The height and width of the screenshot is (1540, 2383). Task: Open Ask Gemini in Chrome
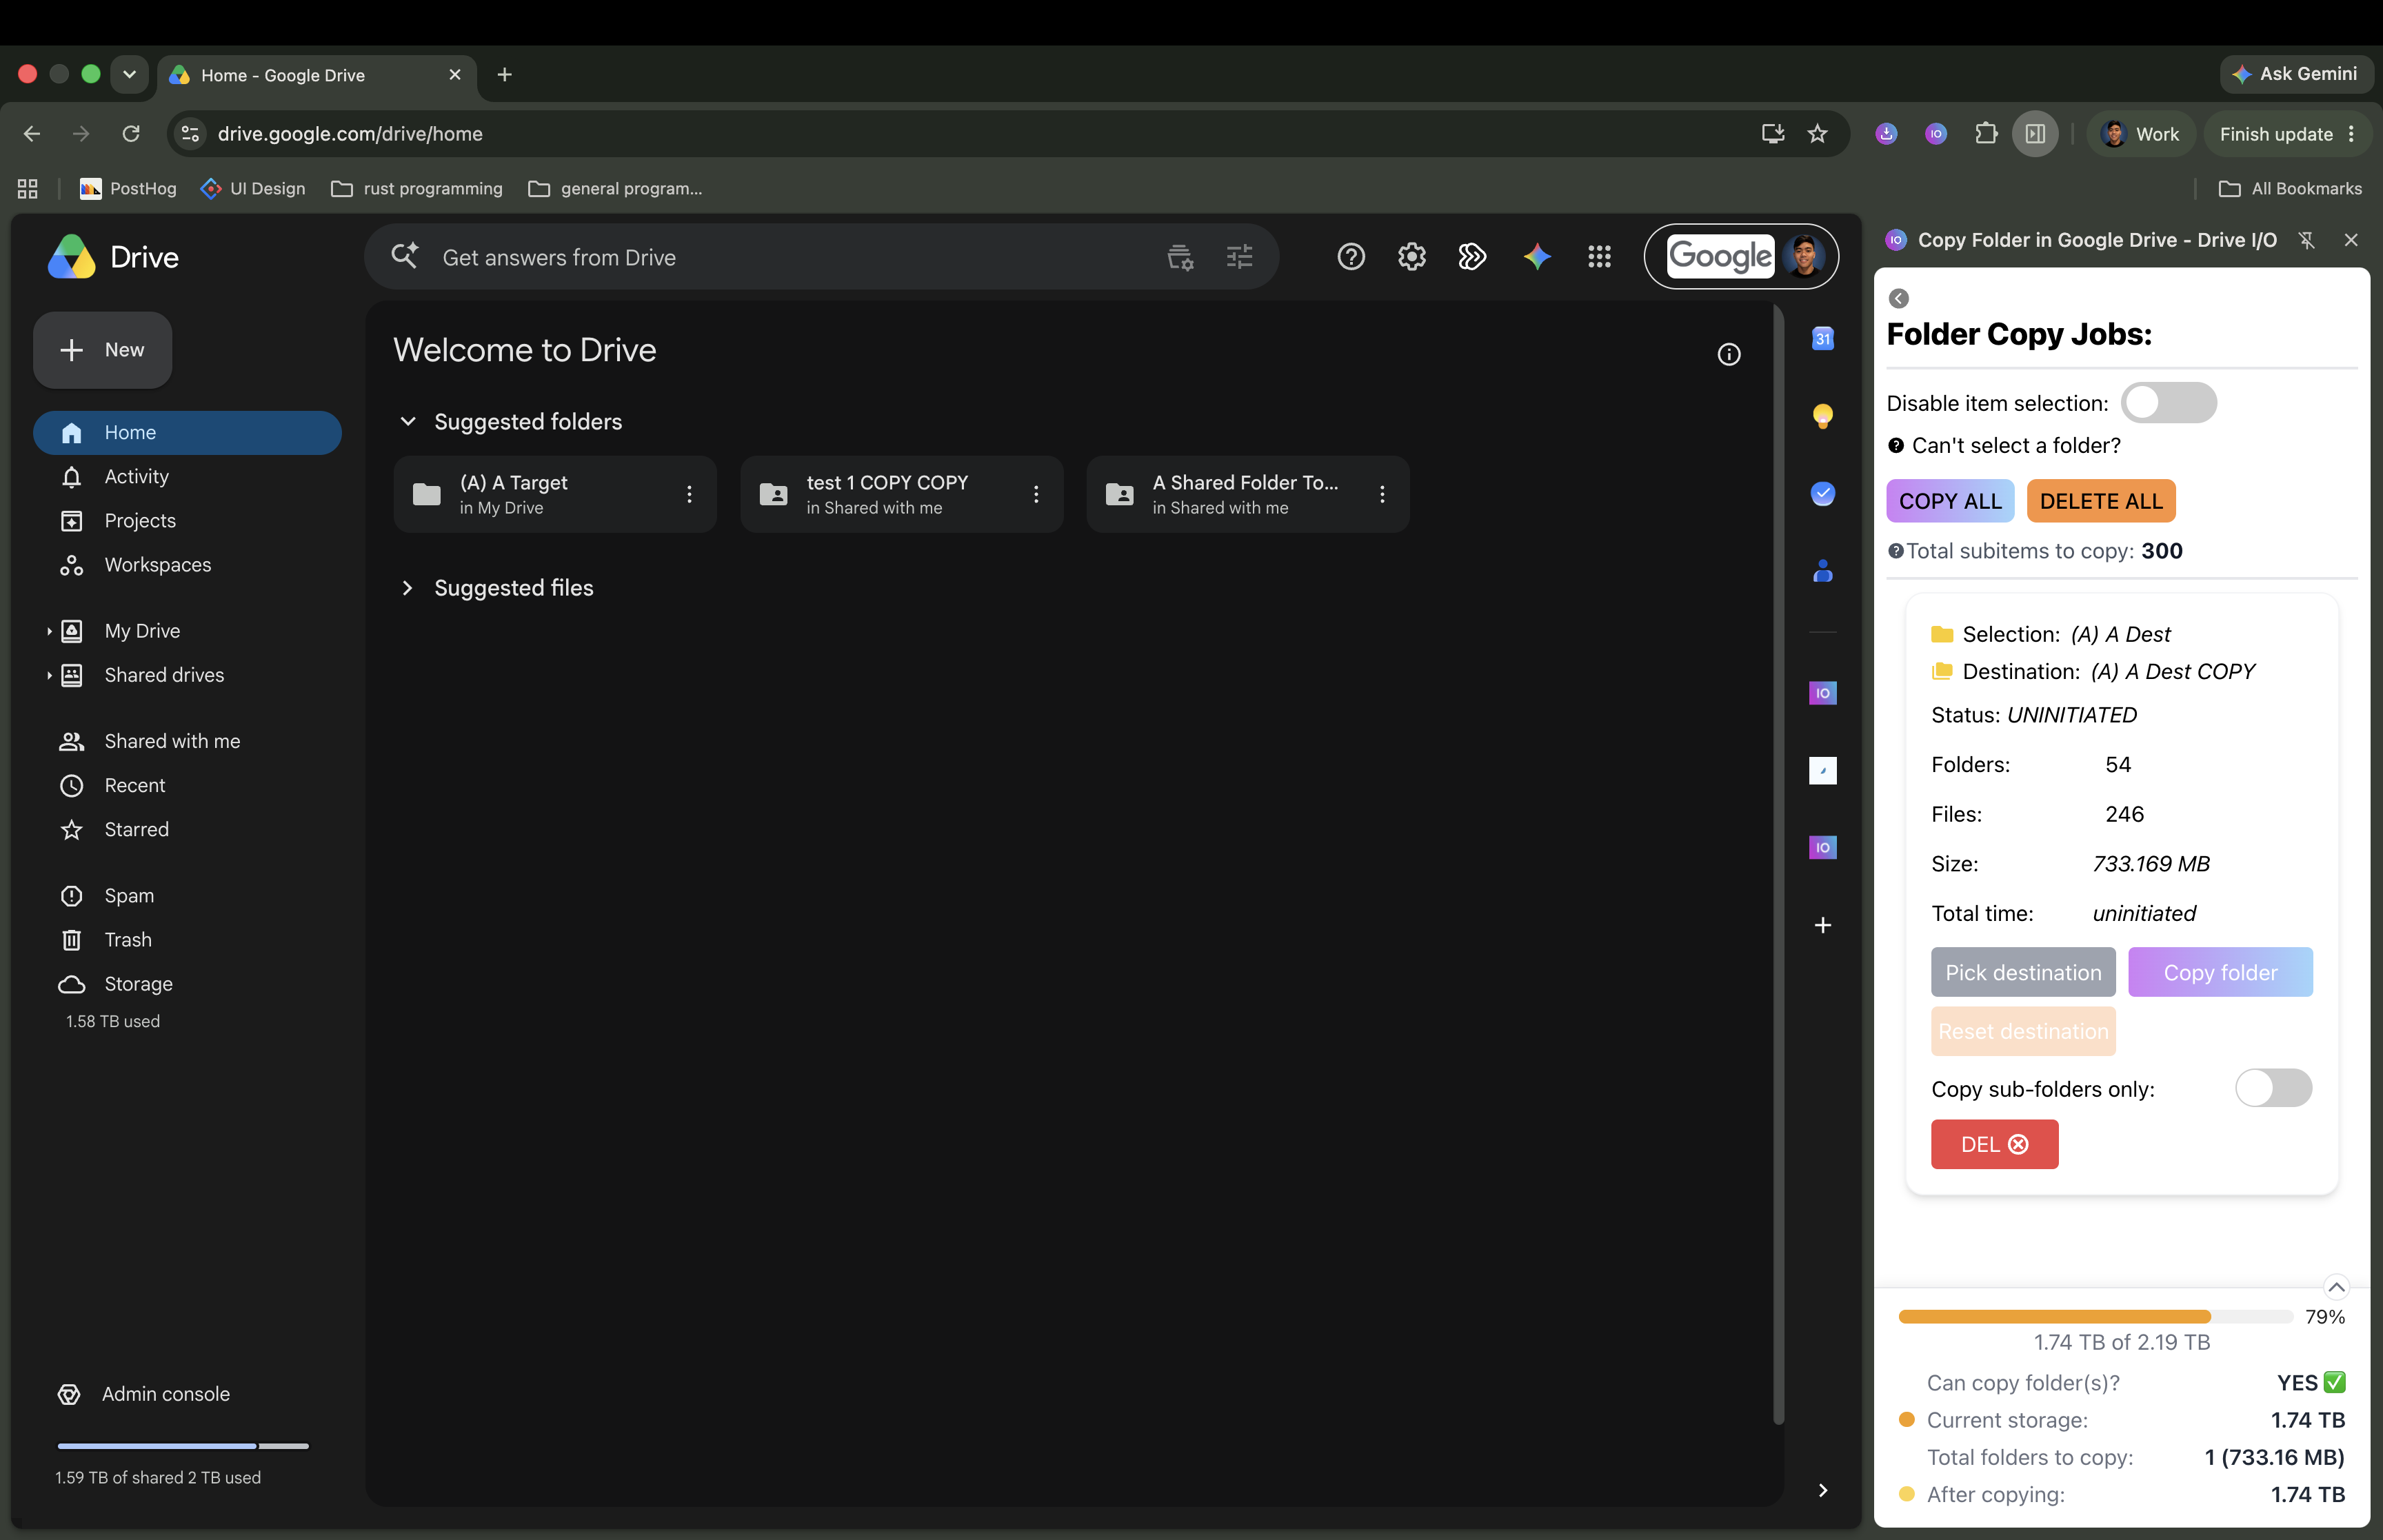coord(2295,74)
